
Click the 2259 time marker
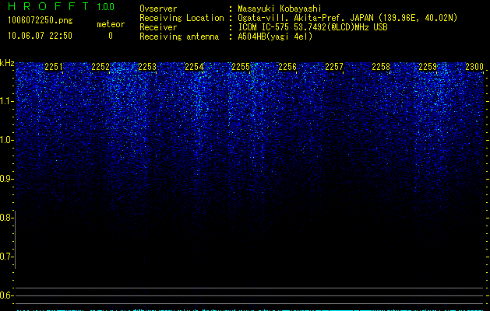click(428, 67)
